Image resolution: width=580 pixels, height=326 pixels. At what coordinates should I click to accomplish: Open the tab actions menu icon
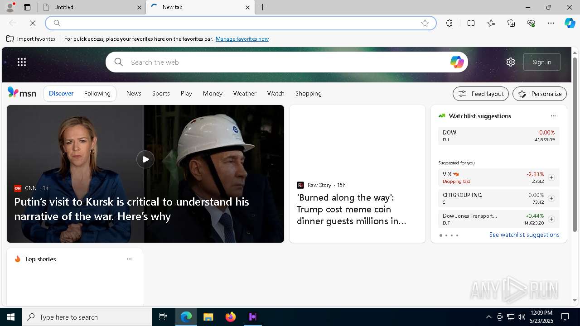point(27,7)
